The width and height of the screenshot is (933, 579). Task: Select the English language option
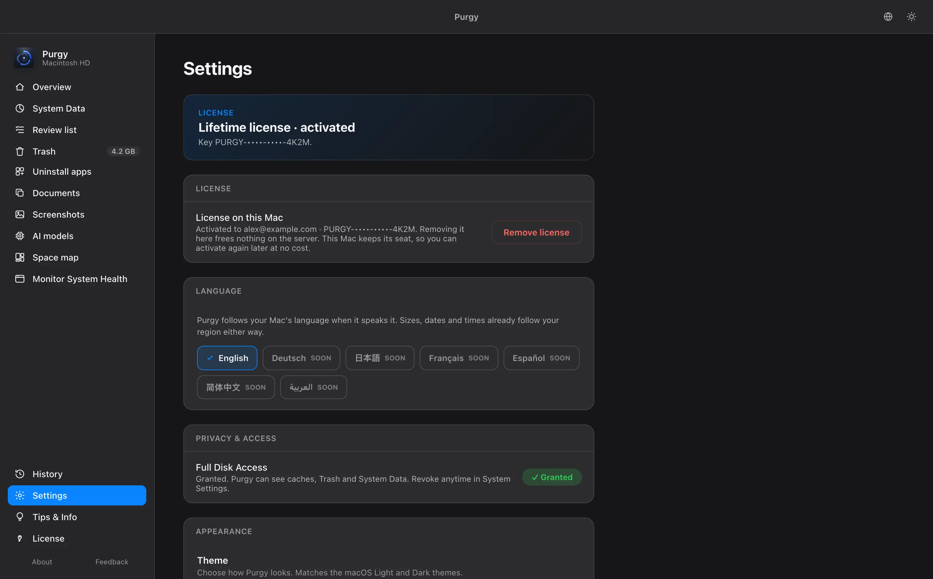[x=227, y=358]
